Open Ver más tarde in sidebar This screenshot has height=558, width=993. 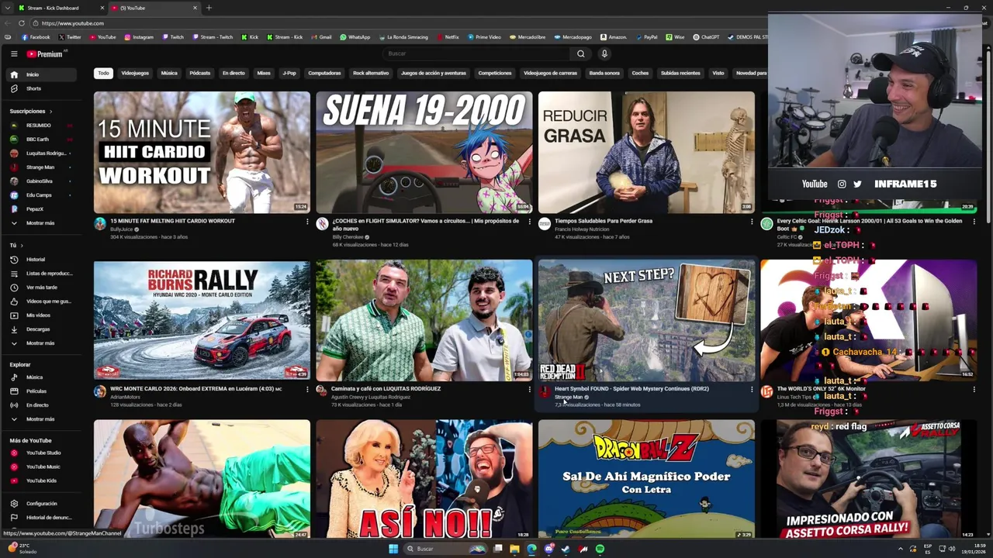42,288
